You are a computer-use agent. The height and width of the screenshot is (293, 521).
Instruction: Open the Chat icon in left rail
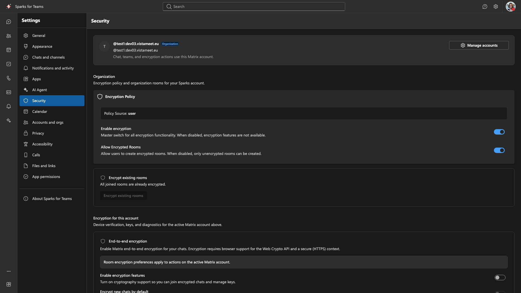pyautogui.click(x=9, y=22)
